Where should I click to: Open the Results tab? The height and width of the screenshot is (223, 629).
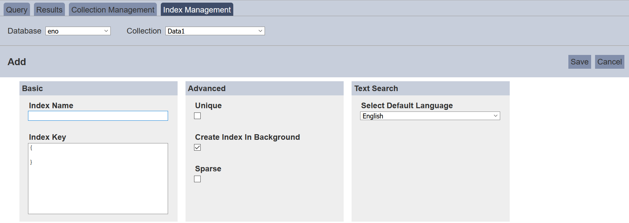pos(49,10)
